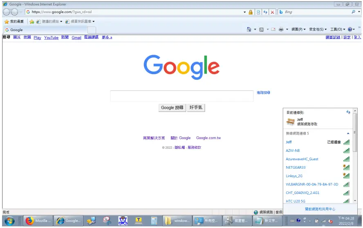This screenshot has height=228, width=363.
Task: Open the Google.com.tw link
Action: tap(208, 138)
